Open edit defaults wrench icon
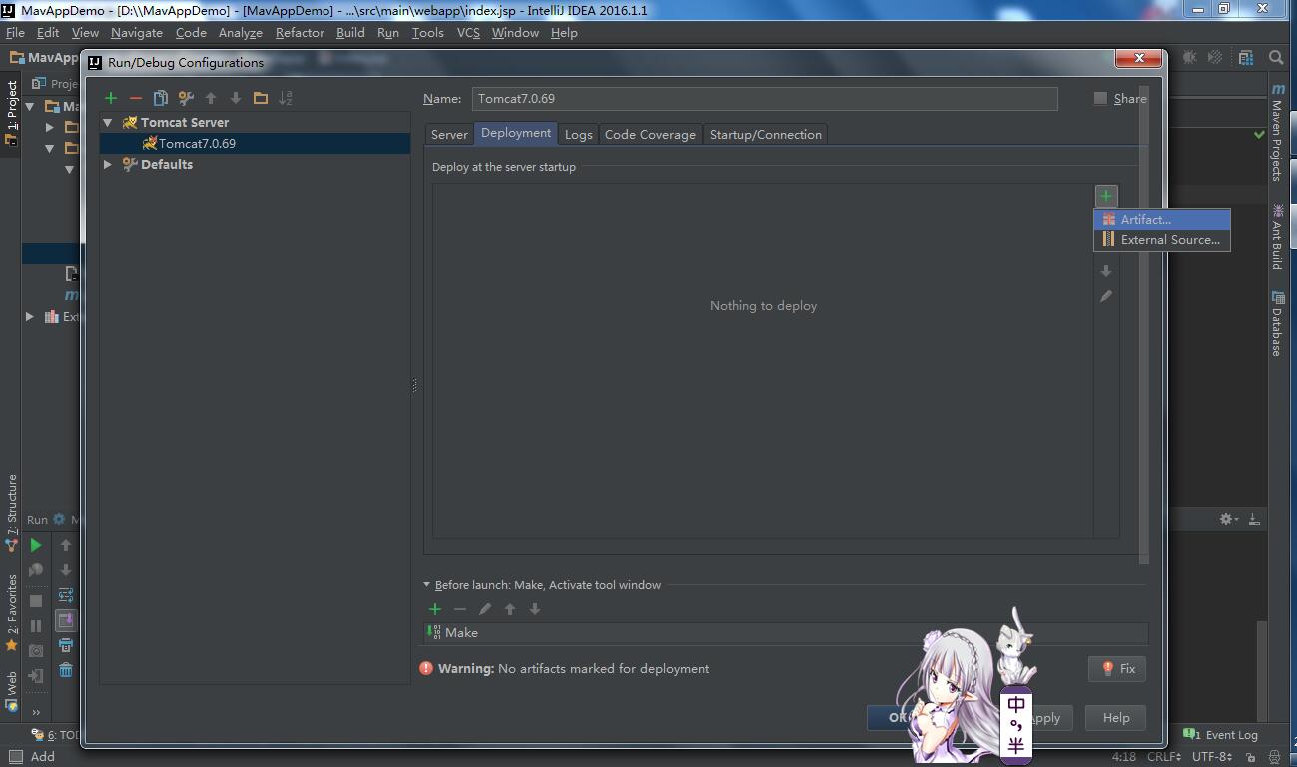Screen dimensions: 1297x767 click(x=186, y=98)
